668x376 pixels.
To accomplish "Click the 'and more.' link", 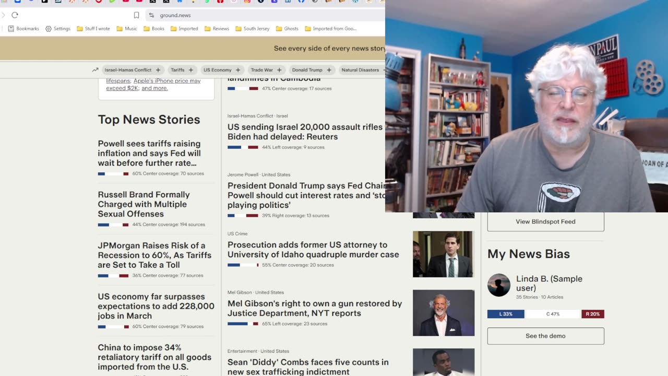I will (x=154, y=88).
